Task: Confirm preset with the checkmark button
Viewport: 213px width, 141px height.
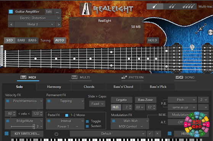Action: click(x=150, y=134)
